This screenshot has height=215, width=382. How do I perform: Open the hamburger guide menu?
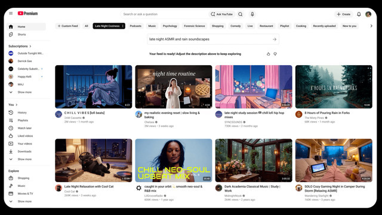click(x=11, y=13)
